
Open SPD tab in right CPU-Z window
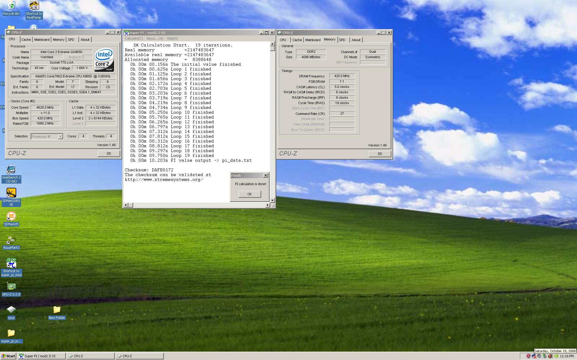(342, 40)
